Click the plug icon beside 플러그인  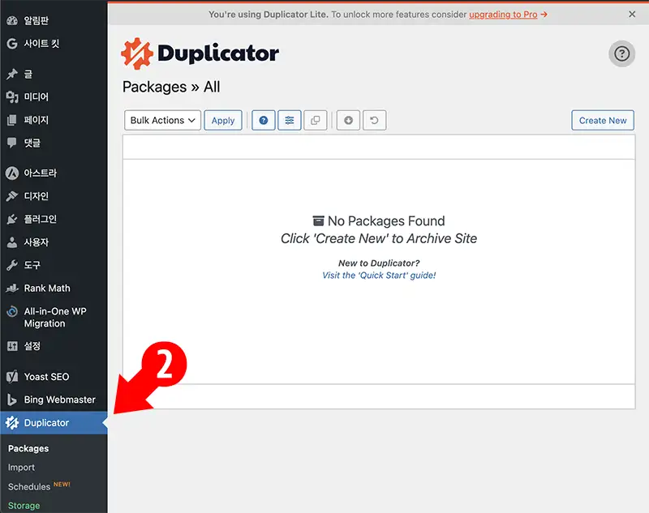pyautogui.click(x=12, y=219)
